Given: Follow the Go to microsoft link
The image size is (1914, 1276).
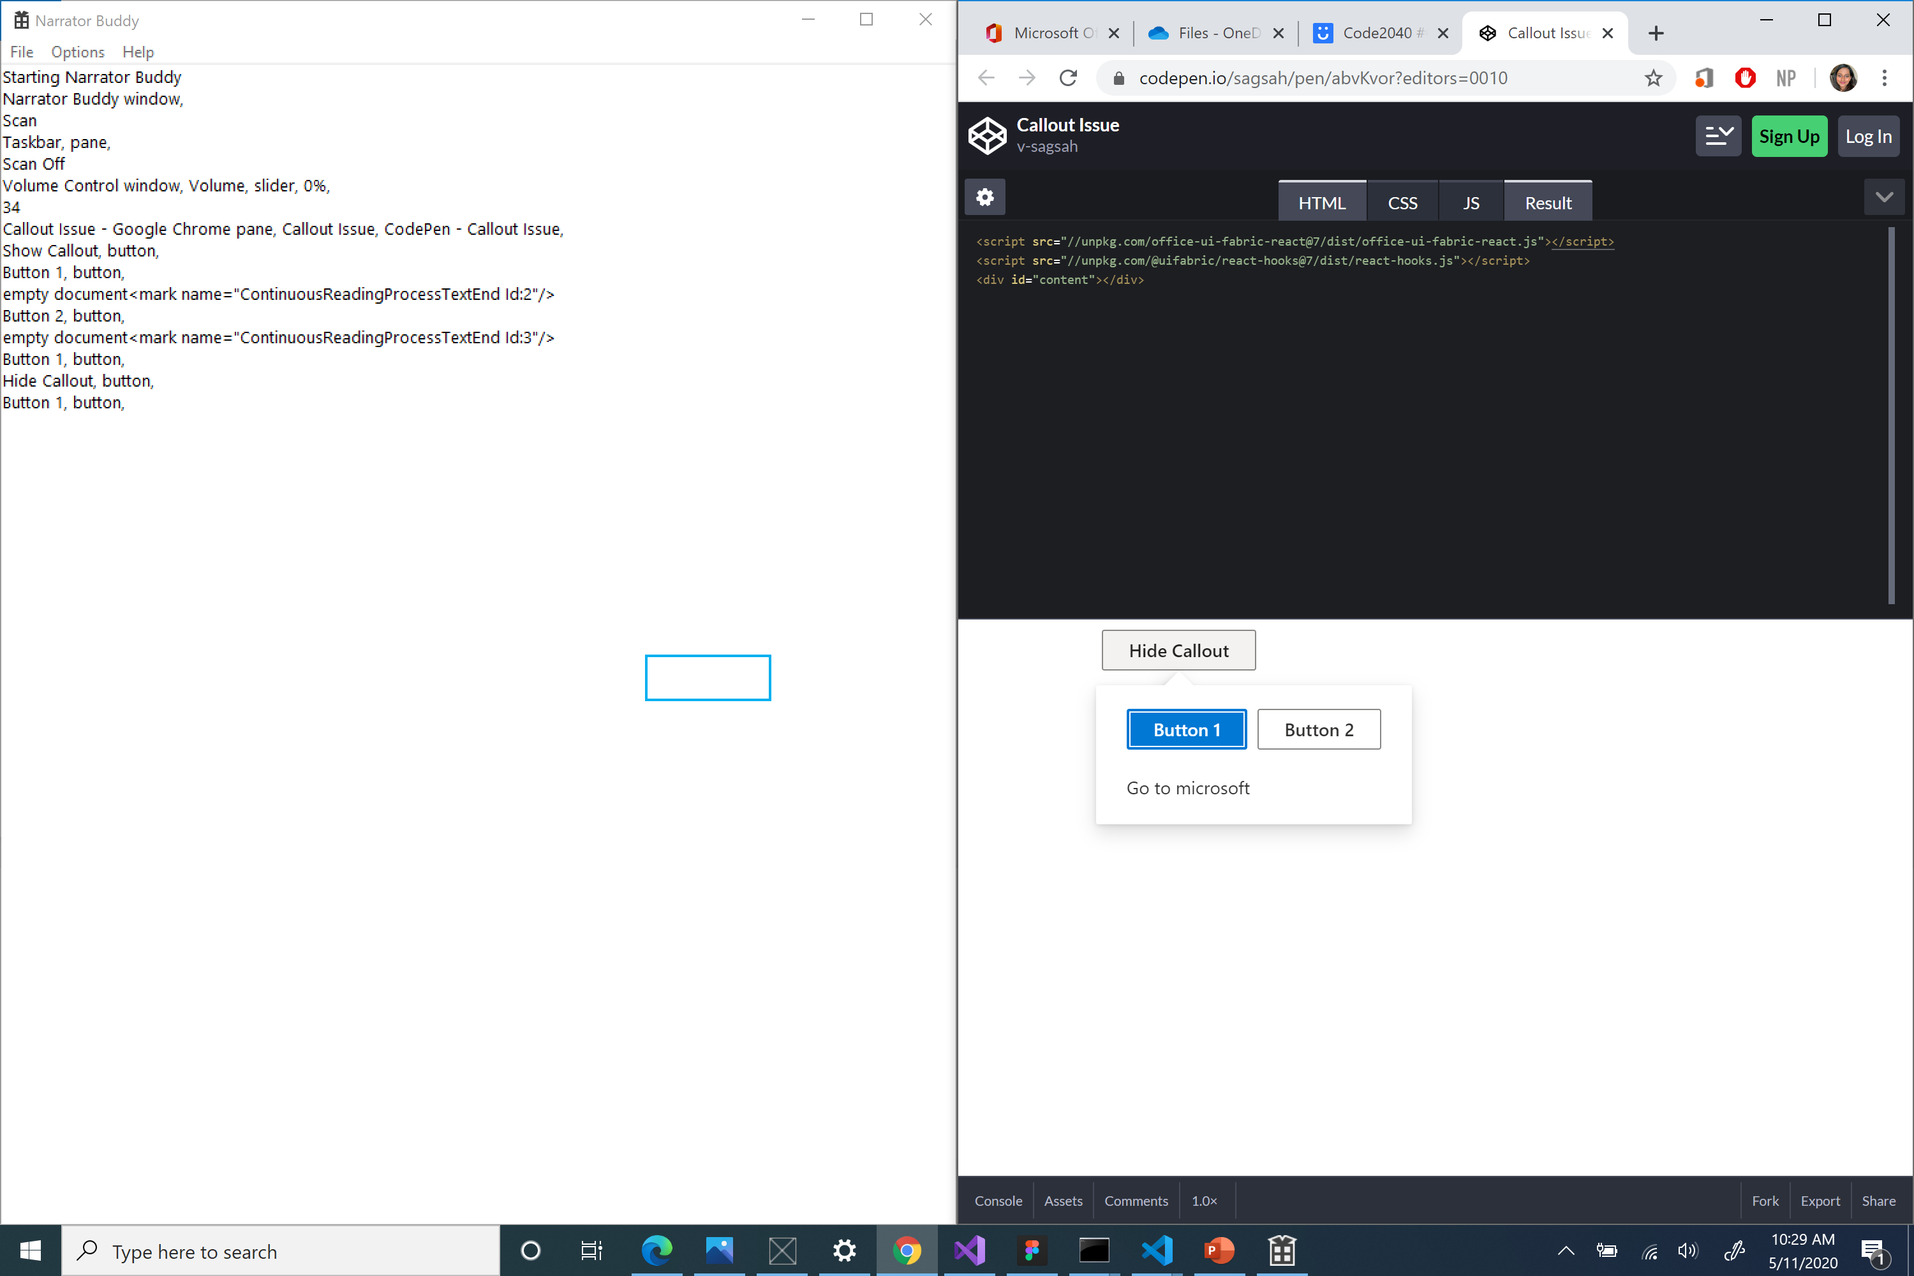Looking at the screenshot, I should tap(1188, 787).
